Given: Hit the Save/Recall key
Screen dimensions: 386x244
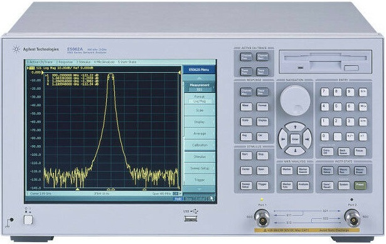Looking at the screenshot, I should pos(328,185).
